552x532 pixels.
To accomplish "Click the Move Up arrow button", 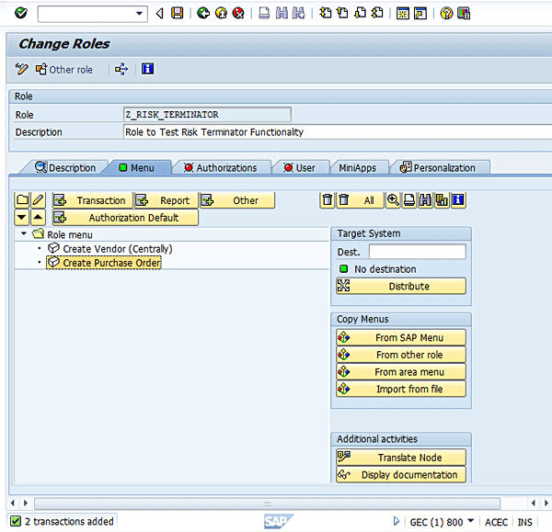I will pos(39,217).
